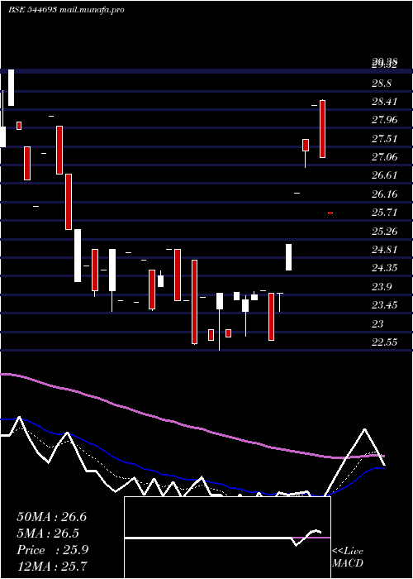Click the <<Live MACD label
Viewport: 413px width, 579px height.
pyautogui.click(x=348, y=557)
